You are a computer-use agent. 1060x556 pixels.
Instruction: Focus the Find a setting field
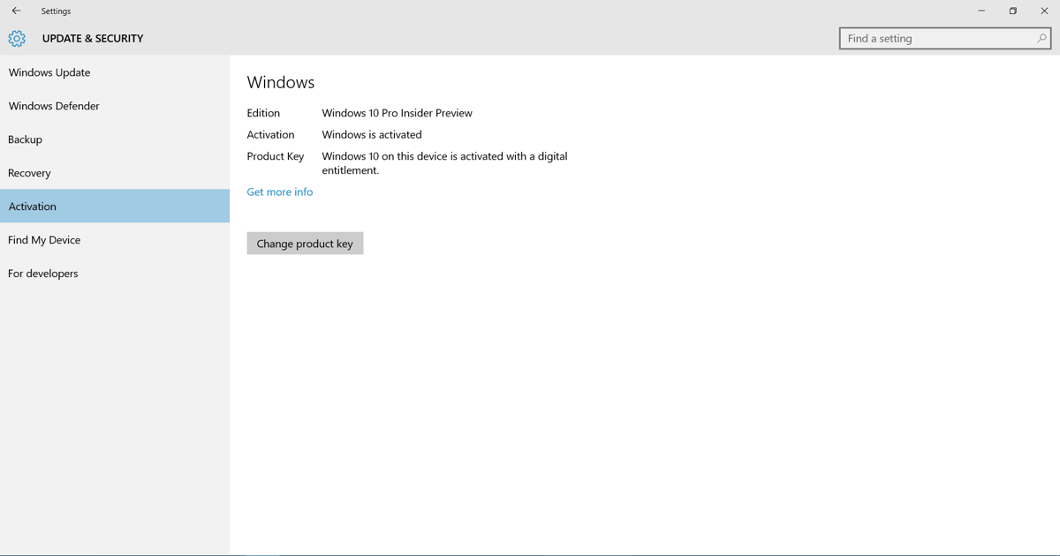point(945,38)
